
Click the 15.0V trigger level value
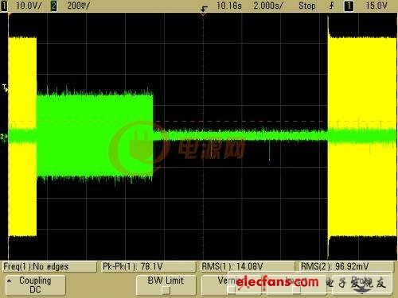pos(377,6)
